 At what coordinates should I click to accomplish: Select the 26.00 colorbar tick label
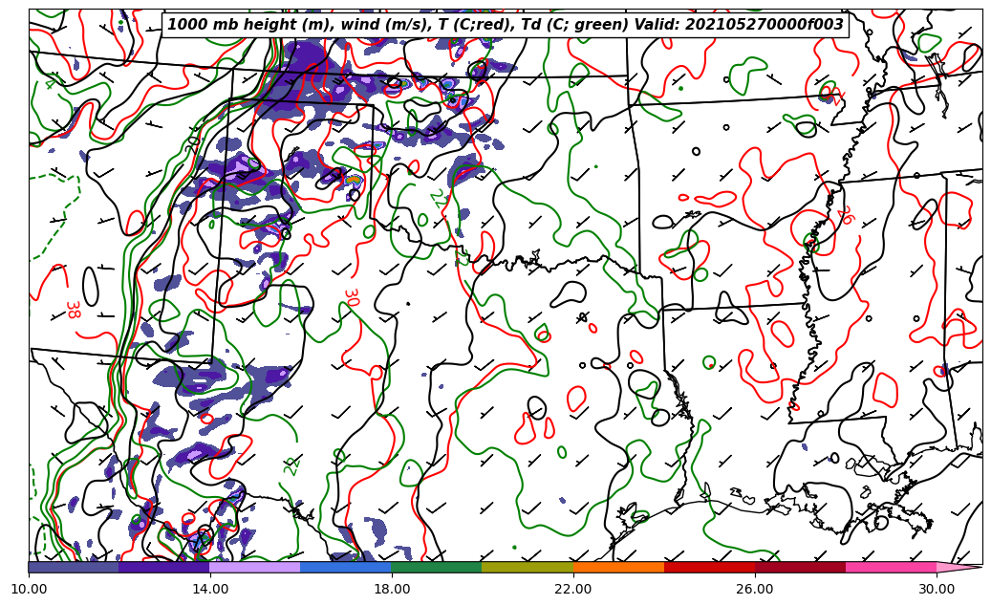coord(755,589)
